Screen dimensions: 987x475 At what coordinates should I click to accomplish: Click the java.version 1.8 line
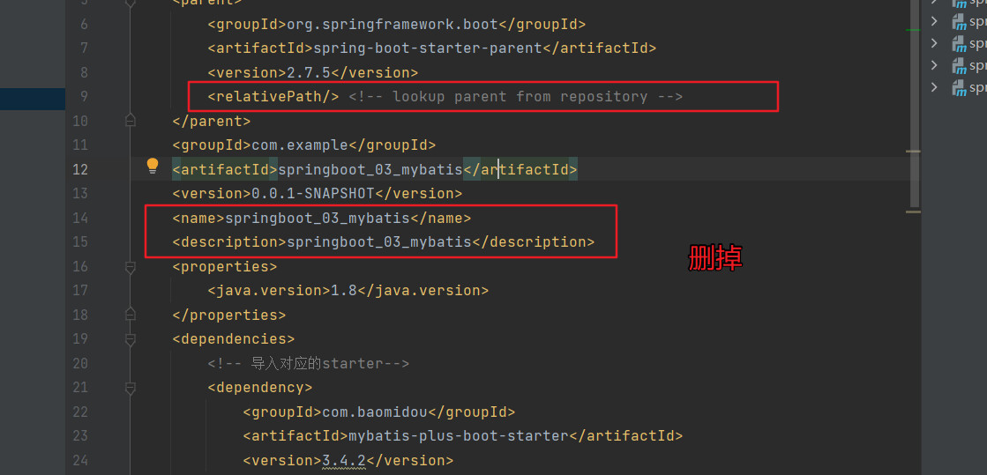click(348, 291)
